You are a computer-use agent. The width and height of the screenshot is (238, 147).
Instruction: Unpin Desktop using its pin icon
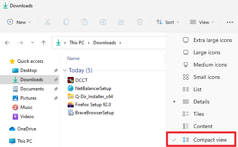coord(56,70)
